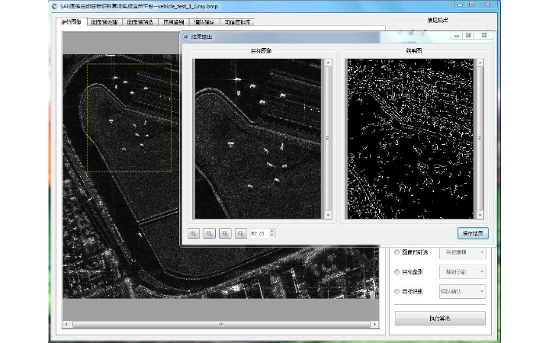Decrease zoom value with stepper down arrow

tap(272, 236)
